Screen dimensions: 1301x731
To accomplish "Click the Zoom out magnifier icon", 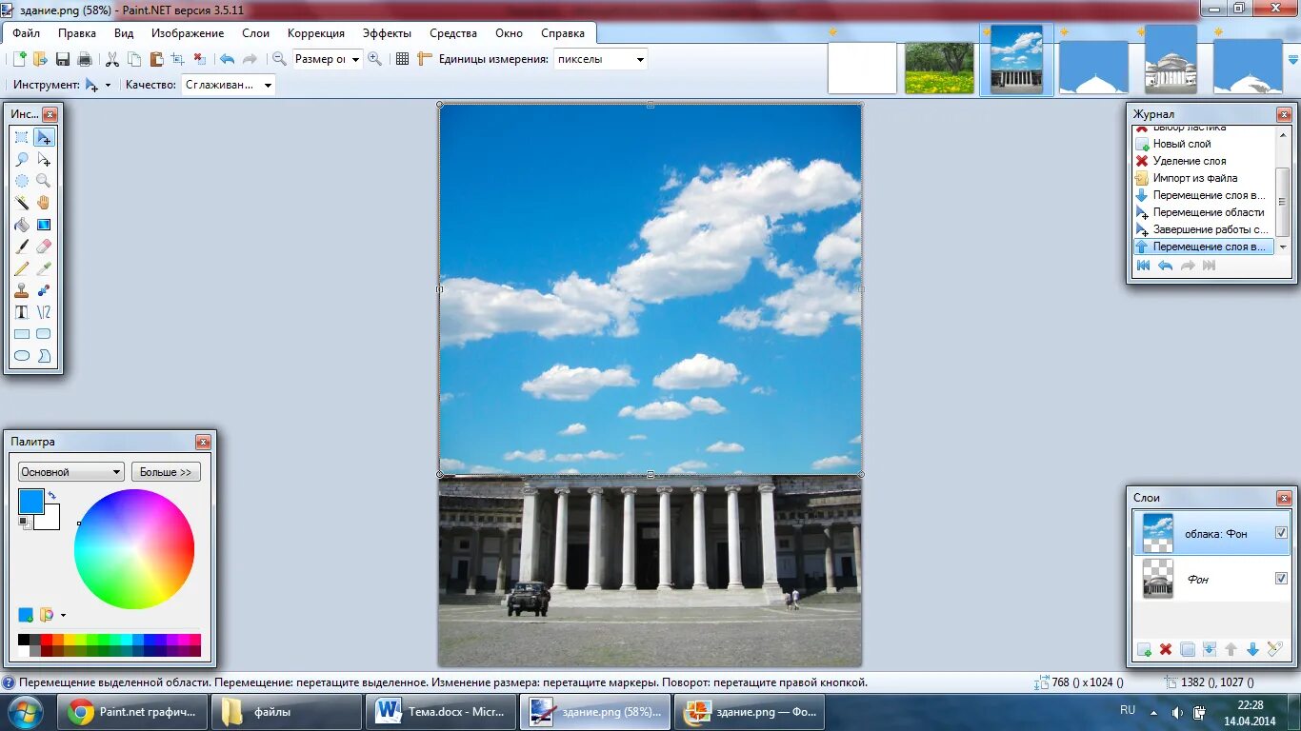I will click(279, 59).
